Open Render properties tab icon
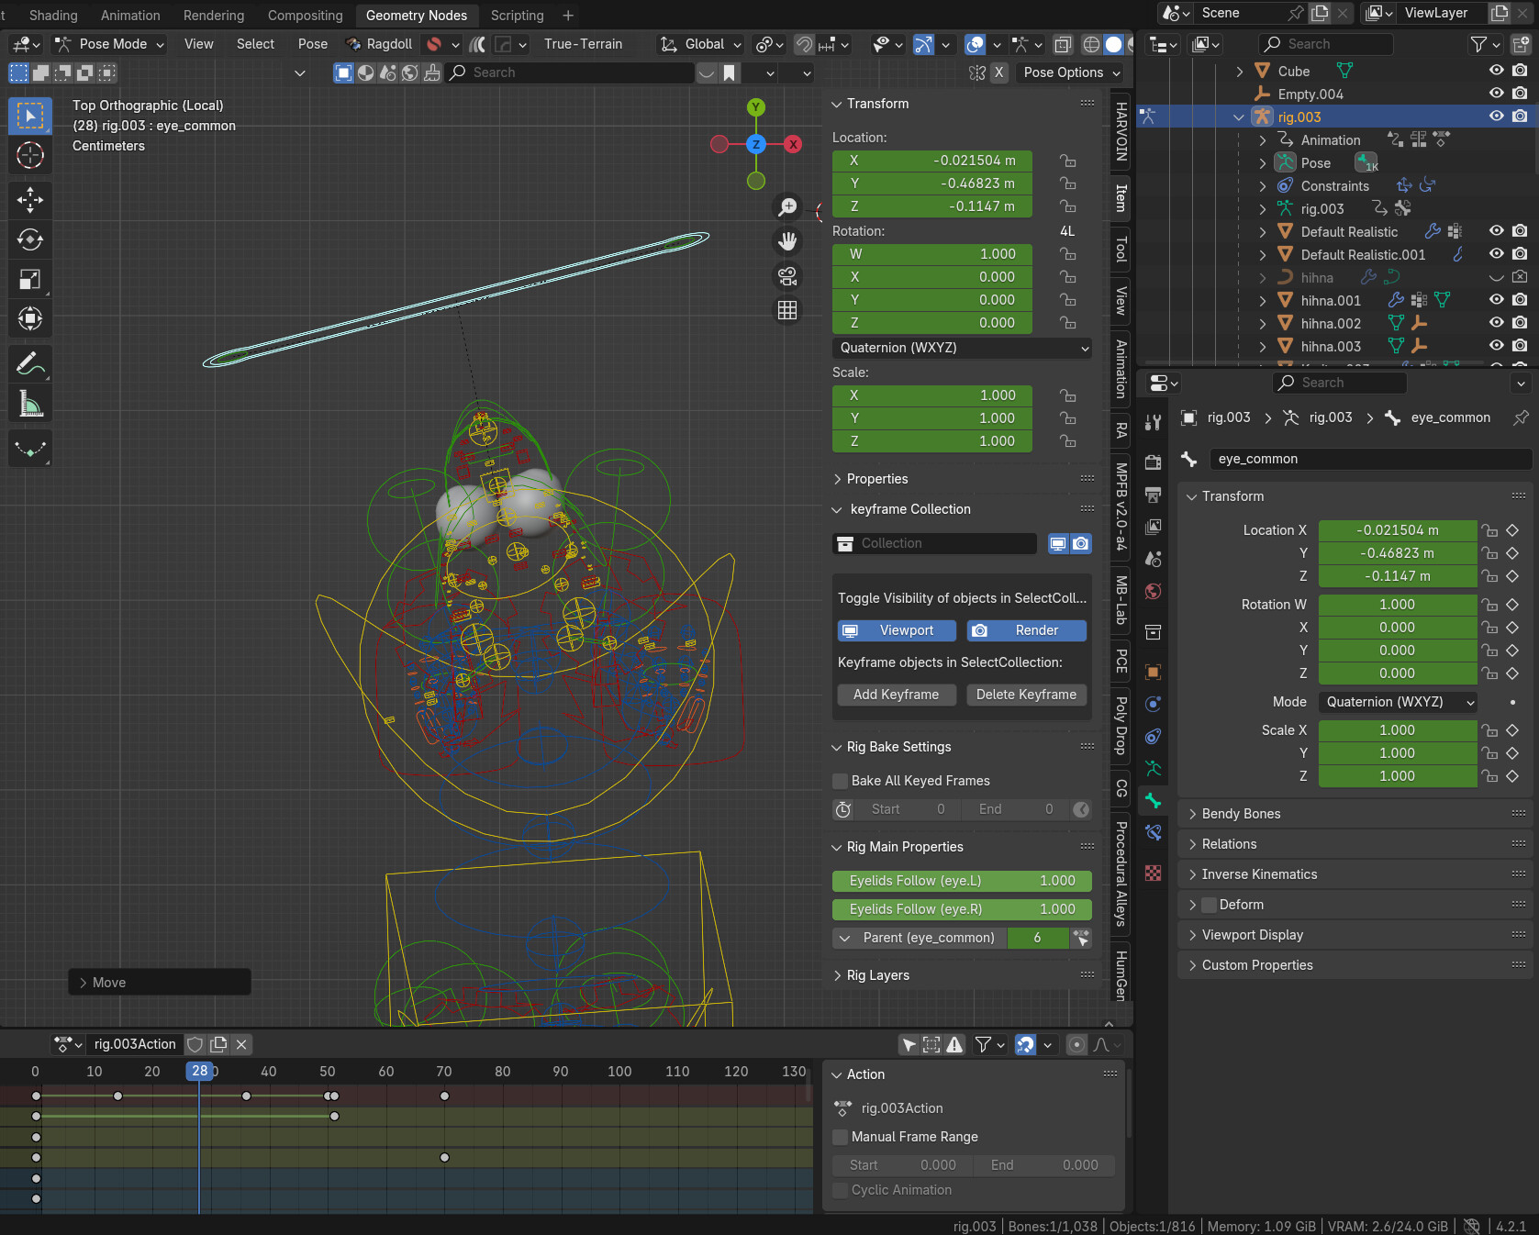Image resolution: width=1539 pixels, height=1235 pixels. click(x=1154, y=462)
